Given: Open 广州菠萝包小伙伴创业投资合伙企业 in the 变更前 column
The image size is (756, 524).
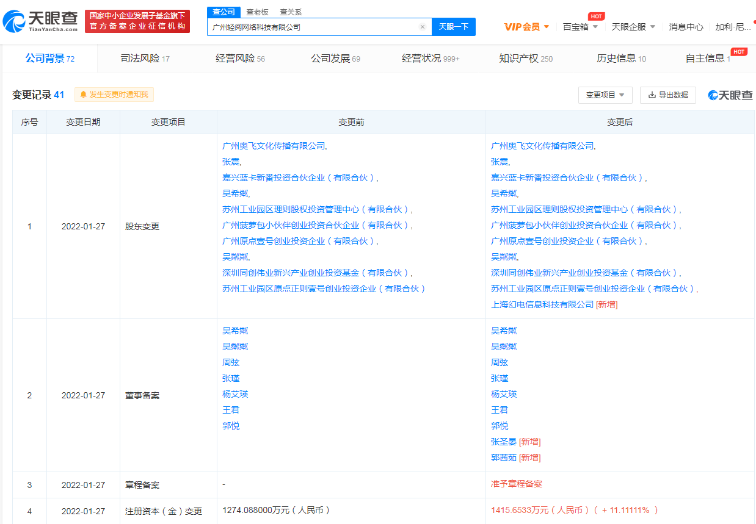Looking at the screenshot, I should coord(316,225).
